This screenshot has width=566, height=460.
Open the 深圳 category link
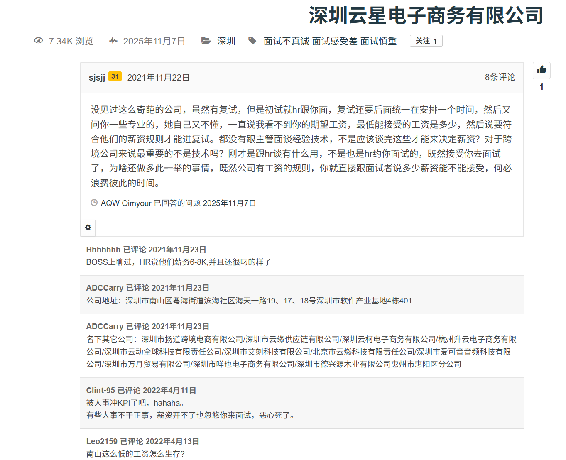coord(226,41)
